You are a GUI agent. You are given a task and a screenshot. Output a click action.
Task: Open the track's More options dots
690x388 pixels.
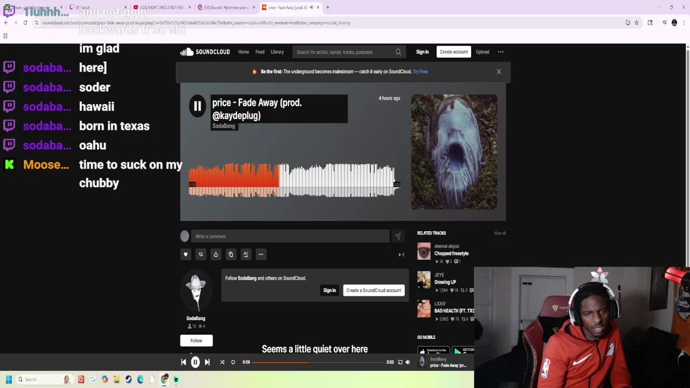(261, 254)
